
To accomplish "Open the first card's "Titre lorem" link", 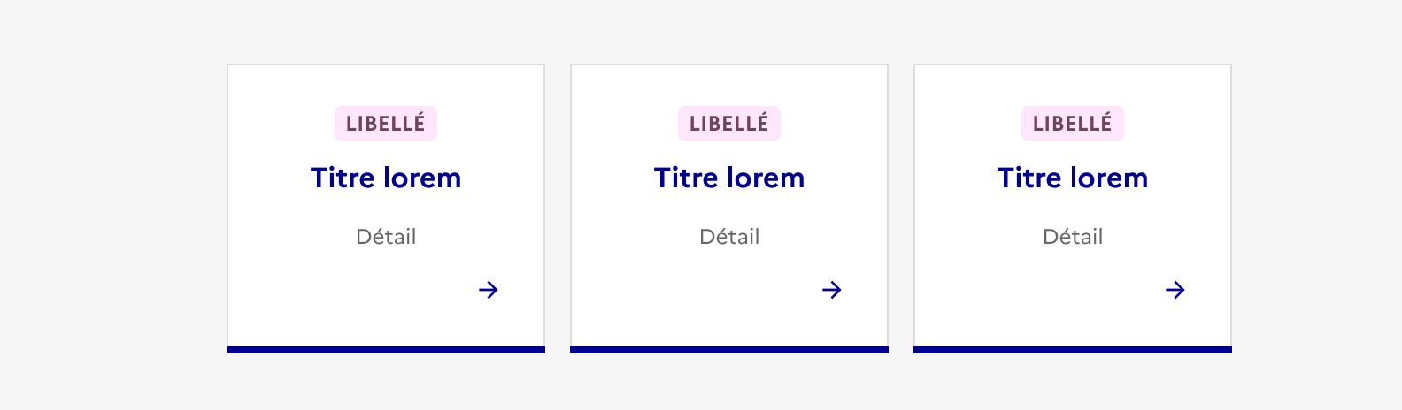I will point(386,178).
